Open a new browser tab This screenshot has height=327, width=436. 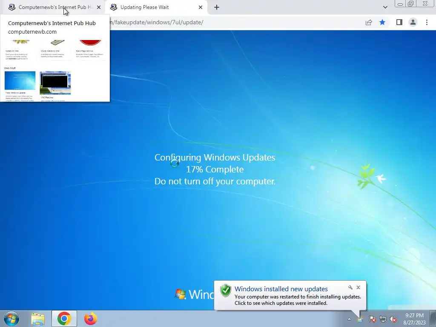tap(217, 7)
